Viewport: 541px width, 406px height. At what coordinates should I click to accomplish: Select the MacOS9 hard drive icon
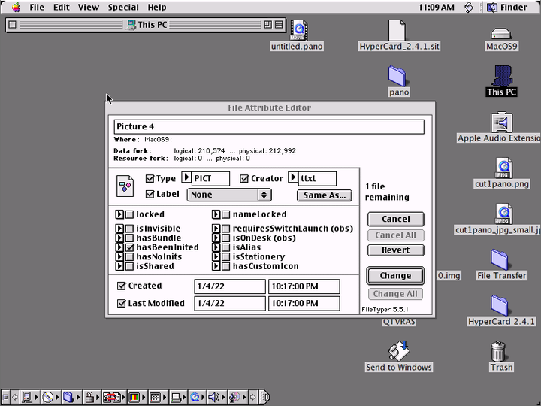[501, 33]
